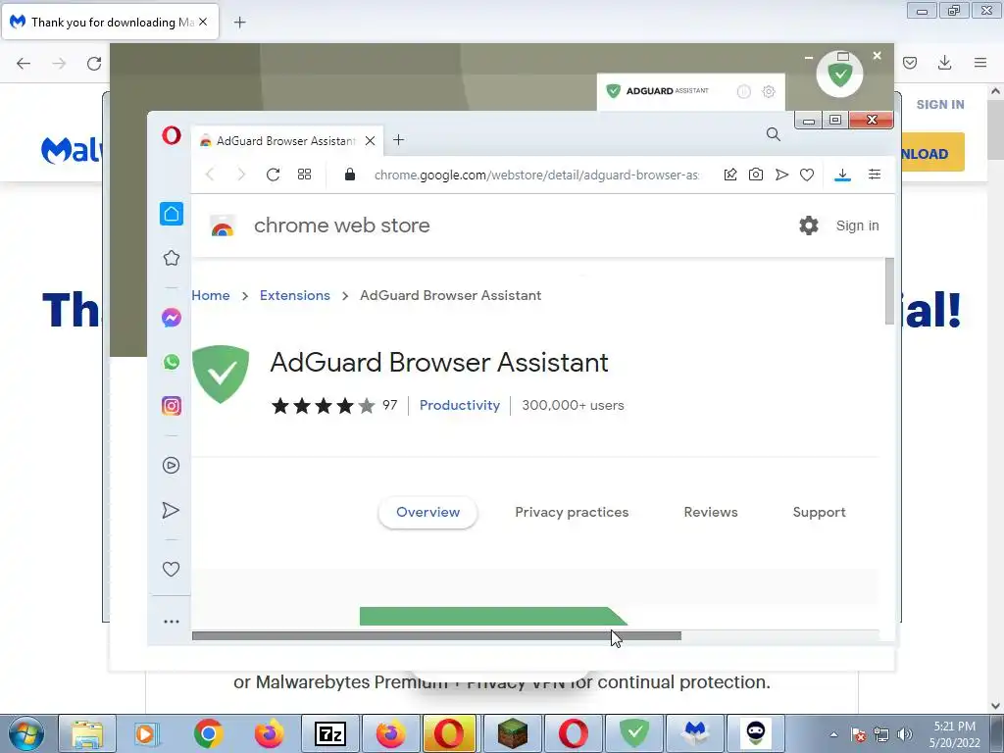This screenshot has width=1004, height=753.
Task: Open Opera sidebar Home icon
Action: [172, 214]
